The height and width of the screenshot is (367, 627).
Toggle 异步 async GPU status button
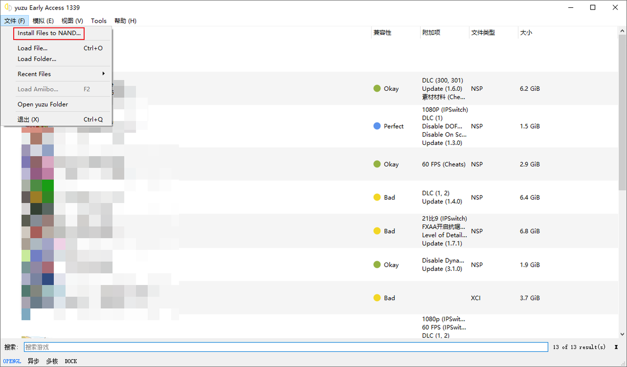pos(34,361)
